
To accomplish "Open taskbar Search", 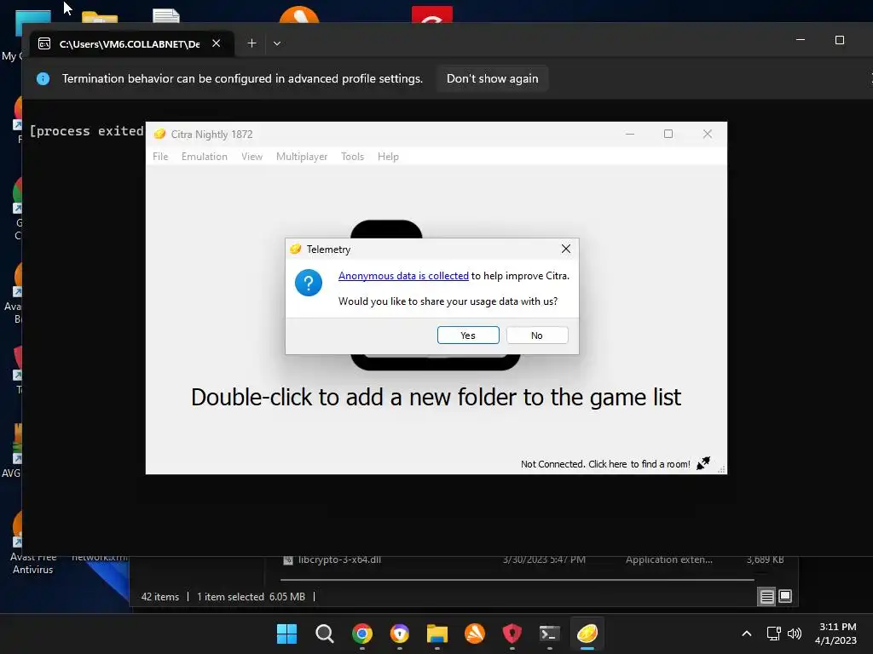I will tap(325, 634).
